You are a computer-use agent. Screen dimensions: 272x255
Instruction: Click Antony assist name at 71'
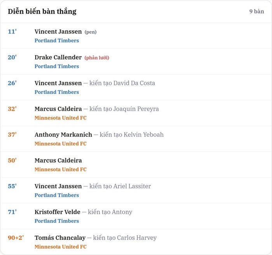point(122,212)
